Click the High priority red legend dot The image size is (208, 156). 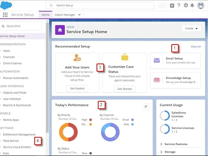coord(90,120)
